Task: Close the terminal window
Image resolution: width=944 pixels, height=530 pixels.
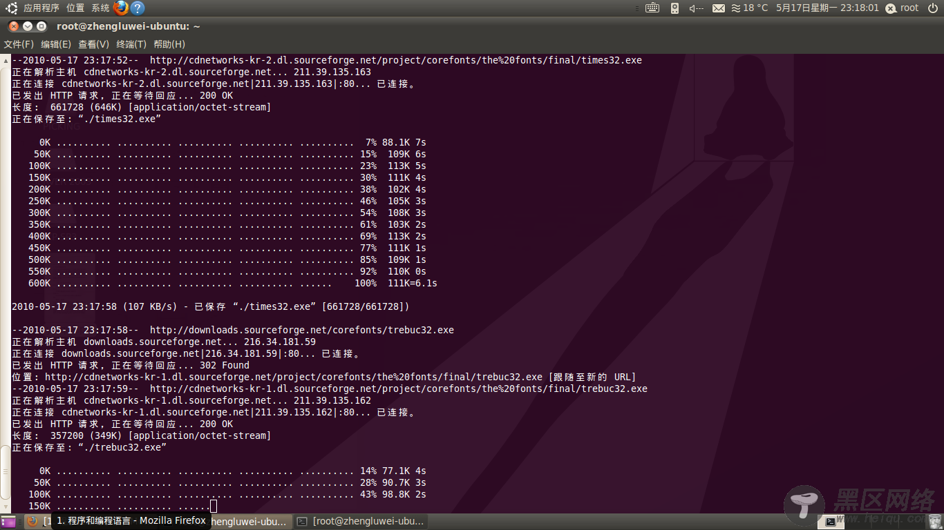Action: tap(14, 26)
